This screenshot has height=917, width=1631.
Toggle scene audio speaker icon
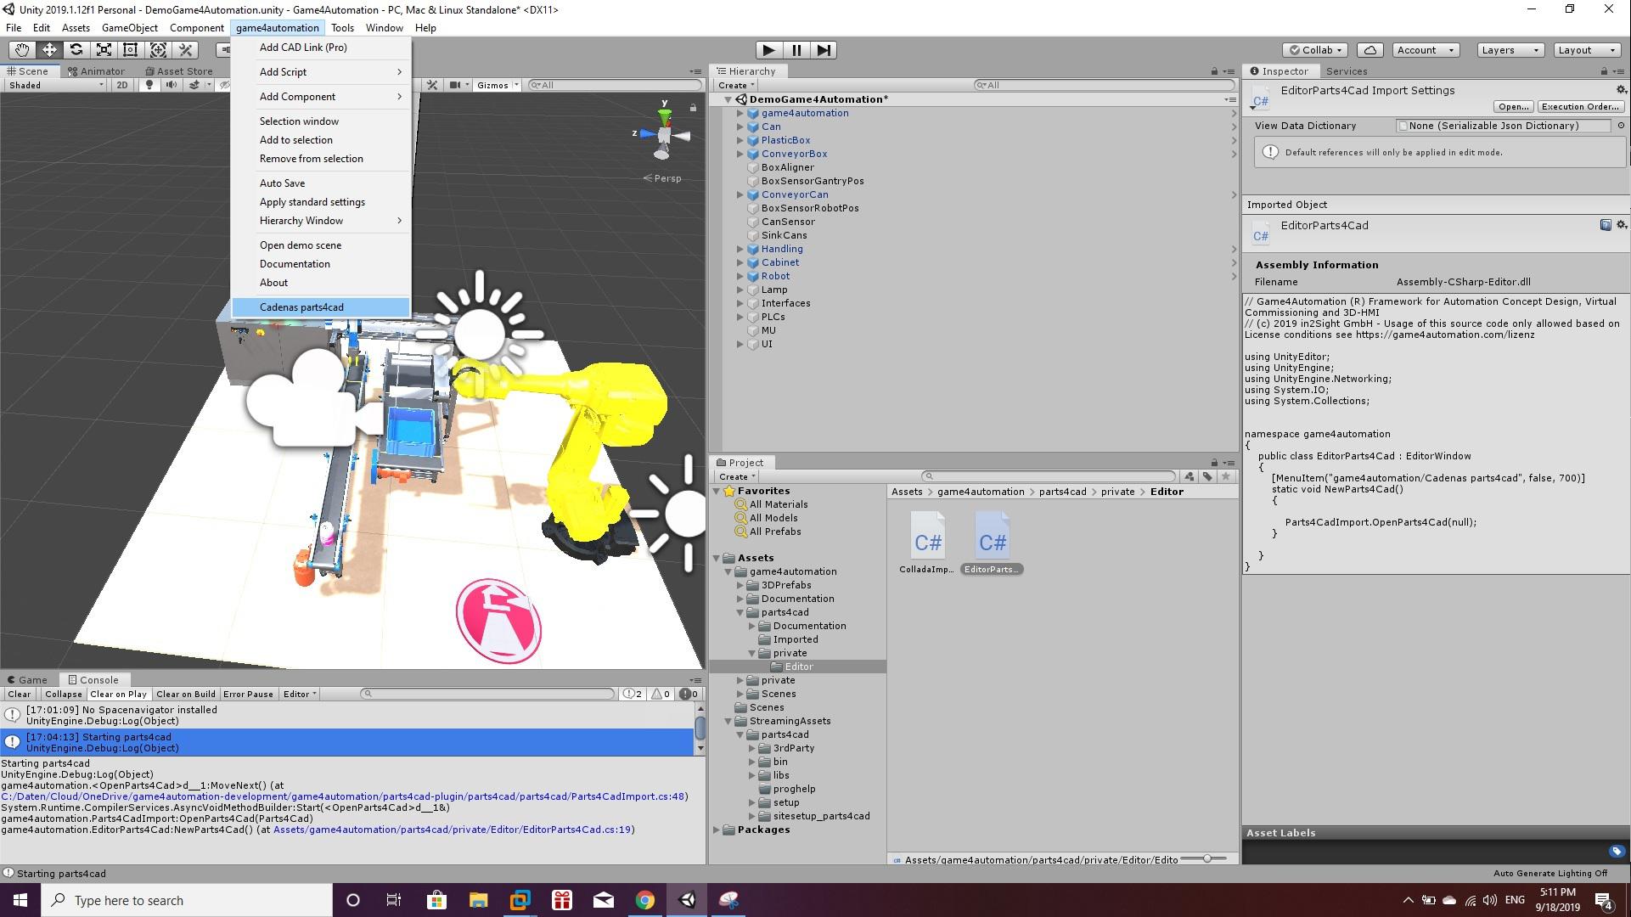pyautogui.click(x=172, y=85)
